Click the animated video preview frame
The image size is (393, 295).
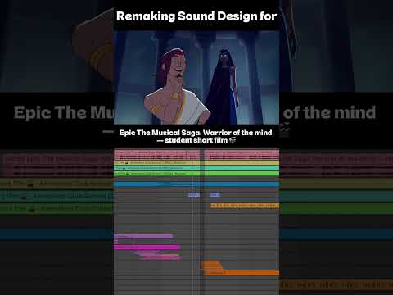coord(196,77)
